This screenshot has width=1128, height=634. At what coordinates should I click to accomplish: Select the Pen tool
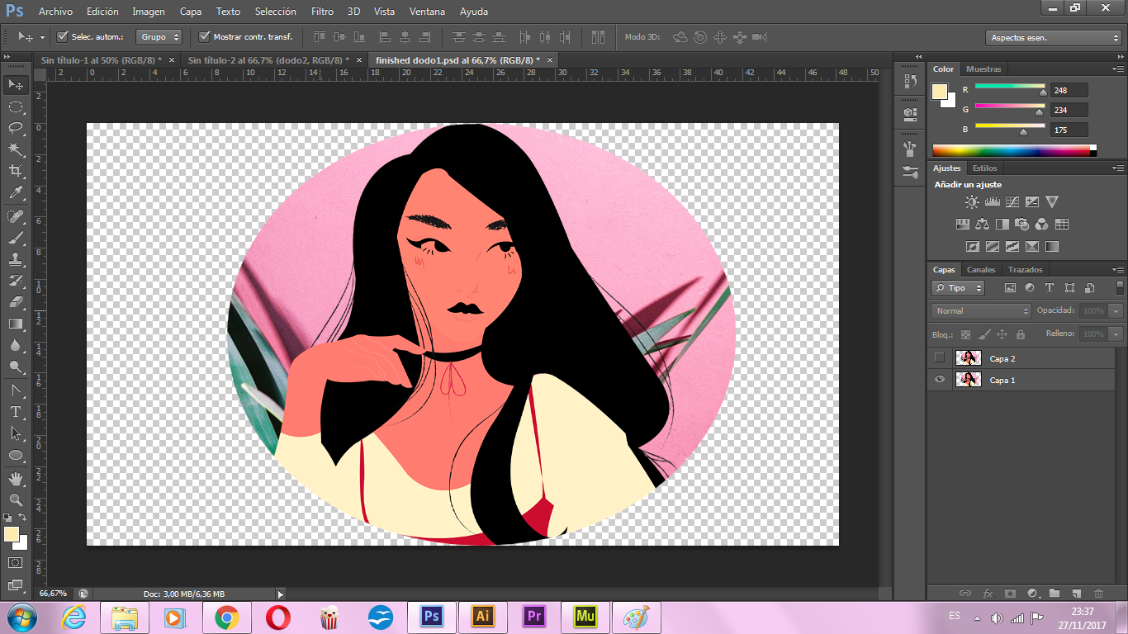click(x=16, y=390)
